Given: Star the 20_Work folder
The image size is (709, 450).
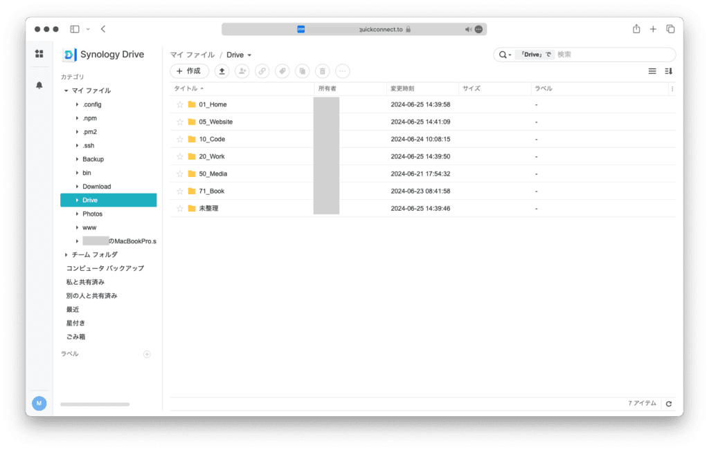Looking at the screenshot, I should click(180, 156).
